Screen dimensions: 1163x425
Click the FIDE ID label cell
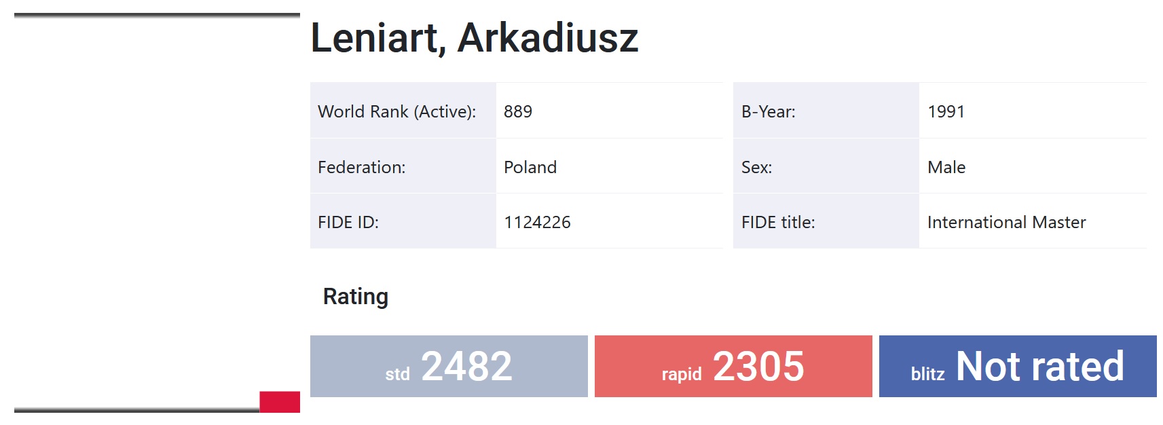403,222
